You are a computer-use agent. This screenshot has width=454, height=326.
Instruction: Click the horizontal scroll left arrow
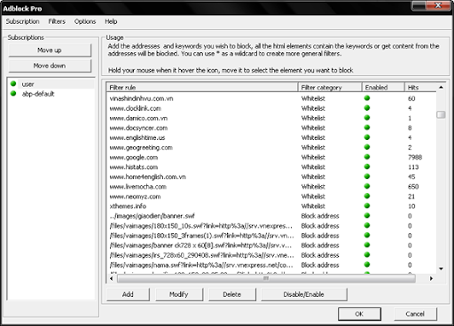(x=111, y=278)
